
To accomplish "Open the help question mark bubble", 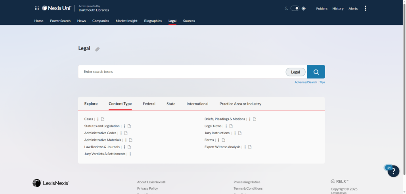I will [x=393, y=171].
